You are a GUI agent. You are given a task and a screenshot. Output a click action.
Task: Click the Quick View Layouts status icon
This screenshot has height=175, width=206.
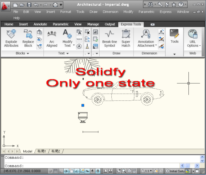tap(111, 171)
